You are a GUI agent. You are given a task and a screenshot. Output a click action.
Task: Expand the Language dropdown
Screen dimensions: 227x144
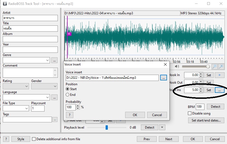48,97
